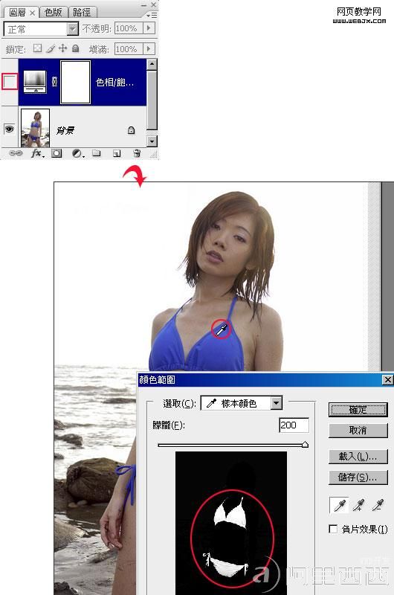Switch to the 色版 tab
394x595 pixels.
point(53,13)
